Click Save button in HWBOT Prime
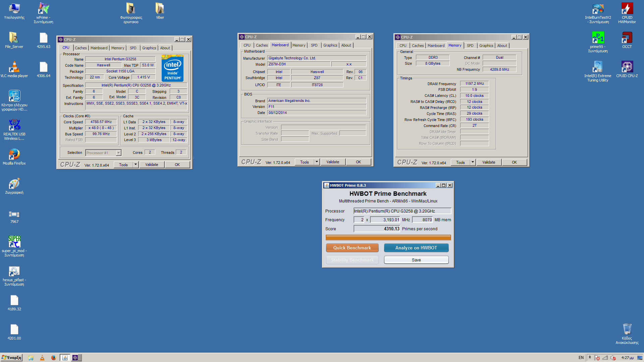644x362 pixels. pos(416,260)
